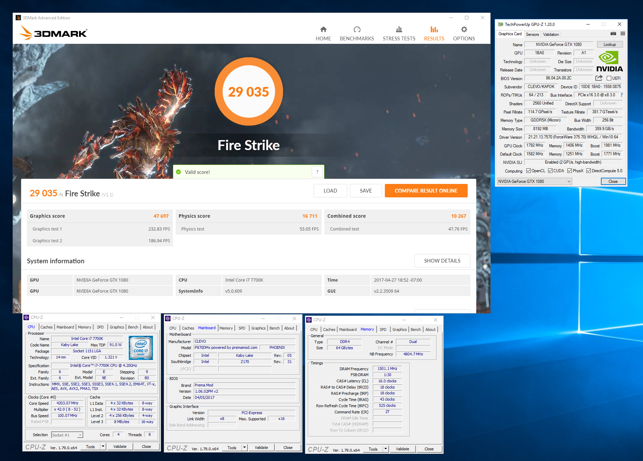Click Close button in CPU-Z Mainboard window
The image size is (643, 461).
point(288,448)
